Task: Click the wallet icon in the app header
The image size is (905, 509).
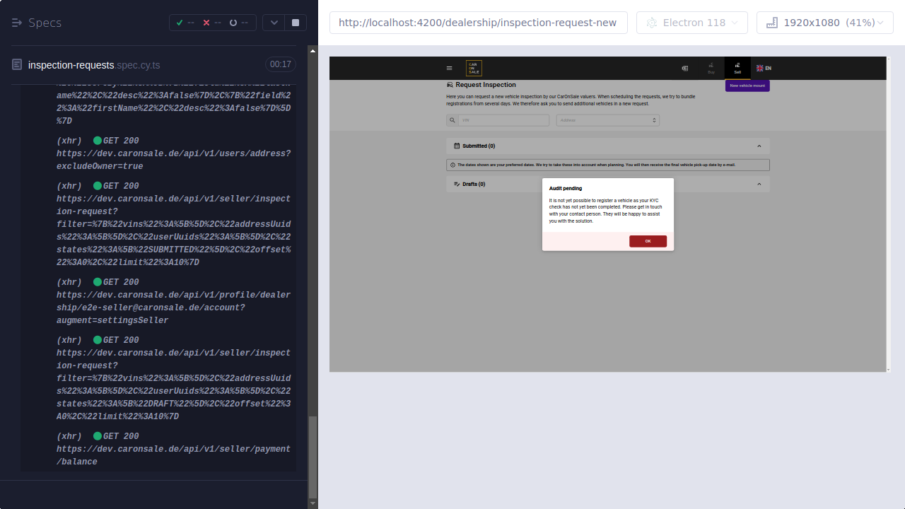Action: [684, 68]
